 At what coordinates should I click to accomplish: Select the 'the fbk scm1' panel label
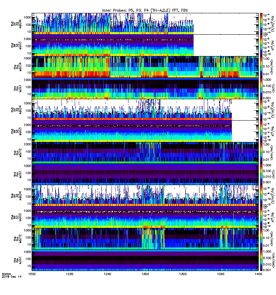point(18,260)
